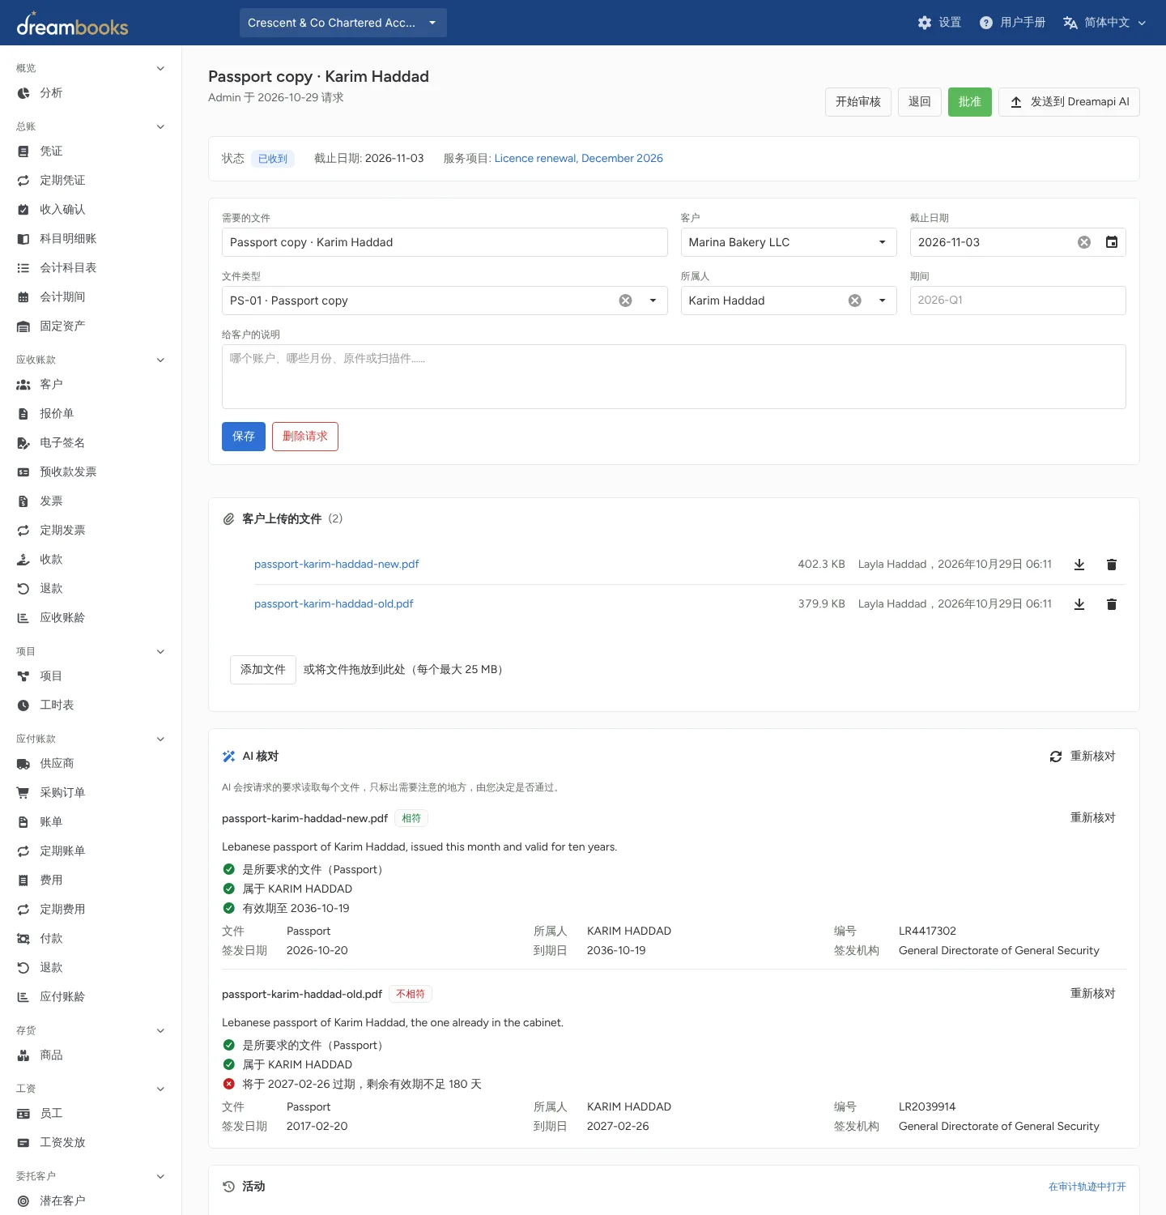
Task: Save the request with 保存
Action: coord(244,437)
